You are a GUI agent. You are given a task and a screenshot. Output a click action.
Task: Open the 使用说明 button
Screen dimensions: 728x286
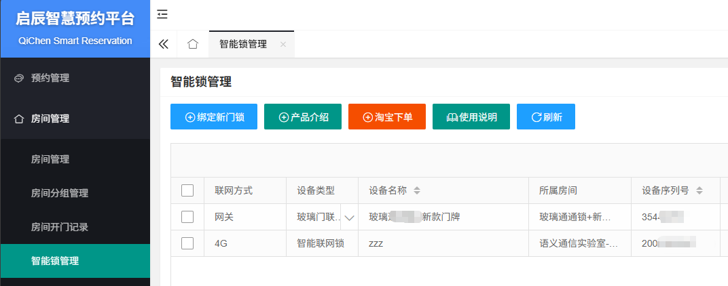click(471, 117)
